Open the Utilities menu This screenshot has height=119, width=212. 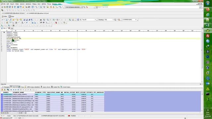click(44, 4)
